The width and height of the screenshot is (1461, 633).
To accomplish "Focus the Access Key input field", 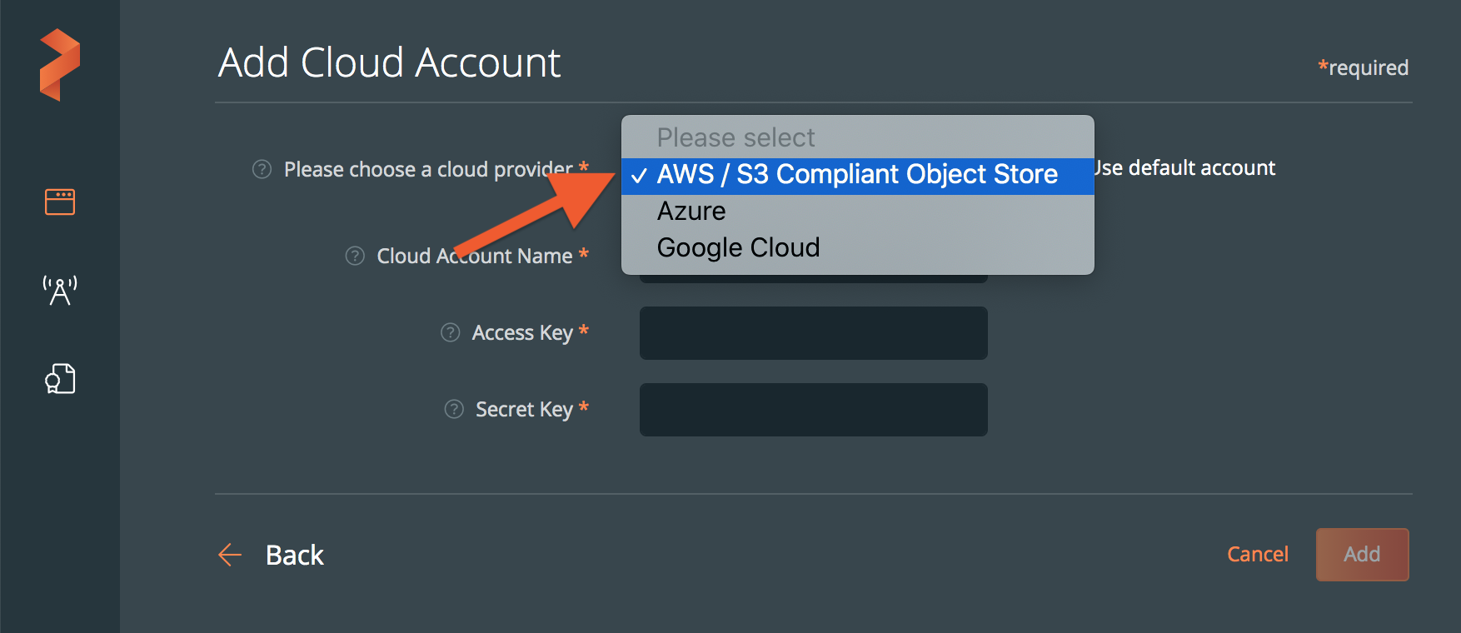I will click(813, 333).
